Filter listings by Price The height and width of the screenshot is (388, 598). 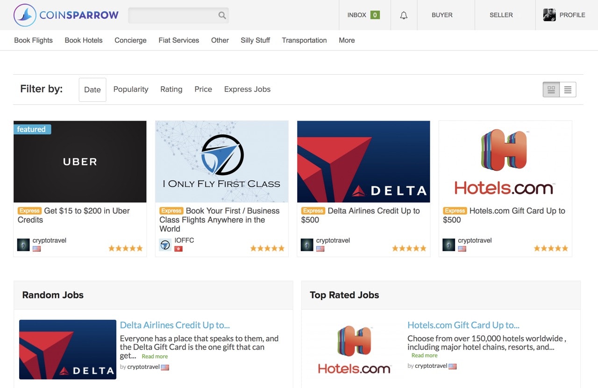[203, 89]
